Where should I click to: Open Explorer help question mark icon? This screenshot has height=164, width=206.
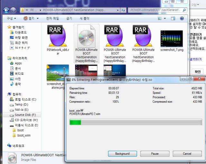coord(182,18)
